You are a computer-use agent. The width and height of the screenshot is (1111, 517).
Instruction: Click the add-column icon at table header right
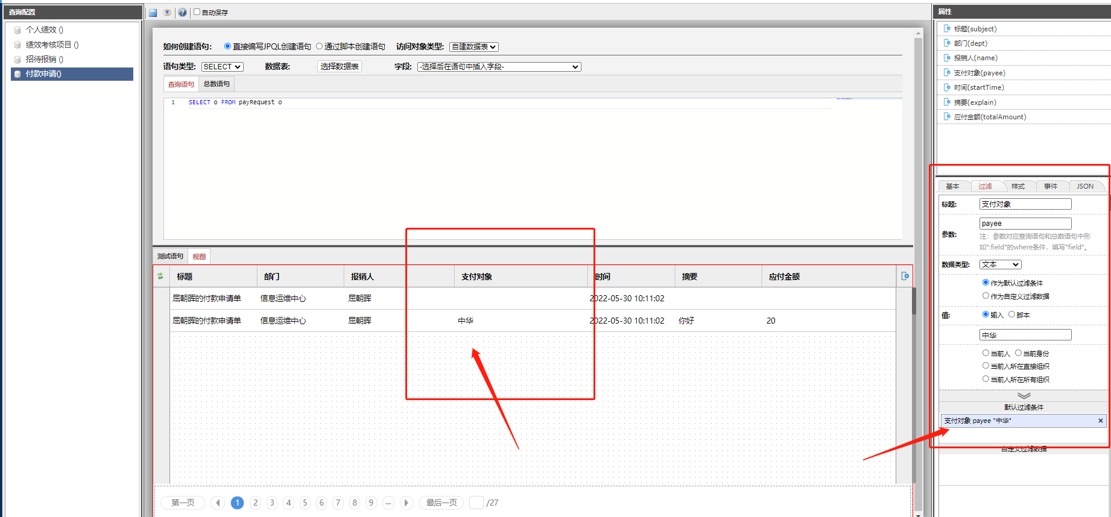point(905,276)
